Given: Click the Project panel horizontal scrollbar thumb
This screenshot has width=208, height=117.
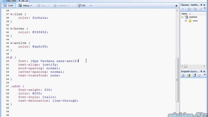Looking at the screenshot, I should click(x=186, y=66).
